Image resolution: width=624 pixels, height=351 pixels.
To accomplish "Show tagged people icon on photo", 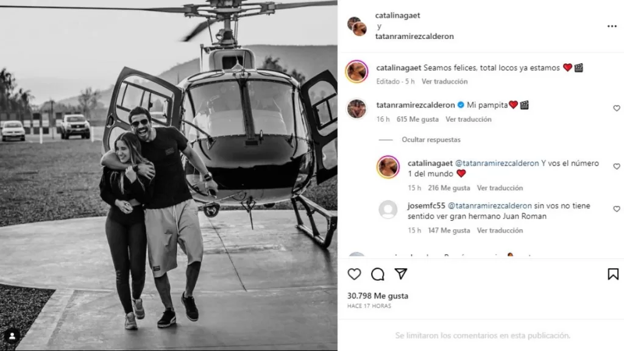I will pos(12,336).
